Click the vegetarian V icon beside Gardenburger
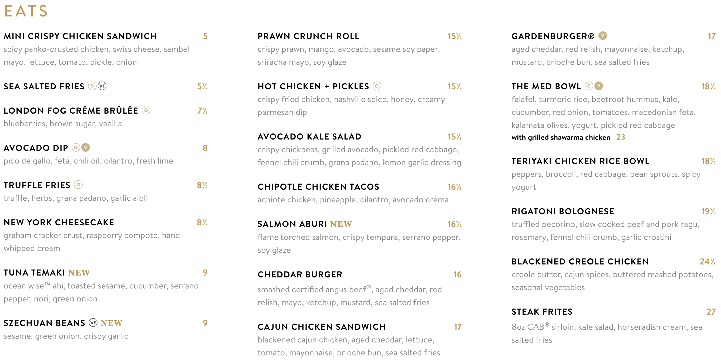The width and height of the screenshot is (721, 360). pyautogui.click(x=602, y=36)
